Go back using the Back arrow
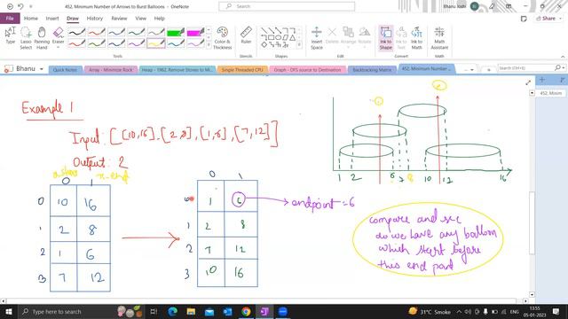The height and width of the screenshot is (319, 568). (x=10, y=6)
